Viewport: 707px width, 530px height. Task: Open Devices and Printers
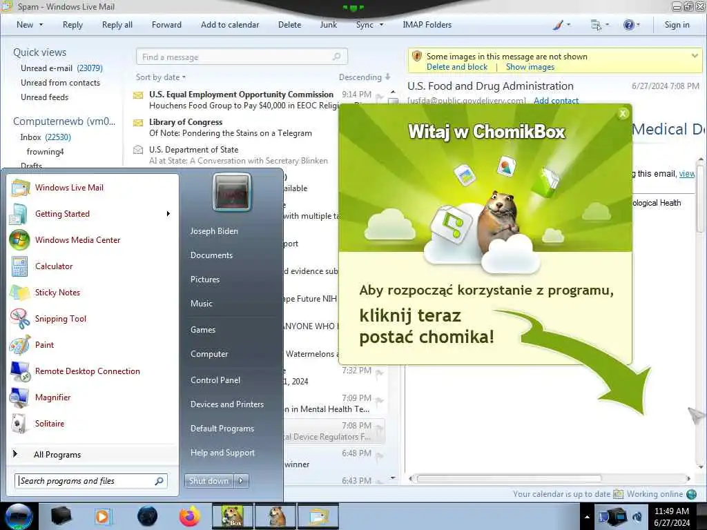tap(226, 404)
